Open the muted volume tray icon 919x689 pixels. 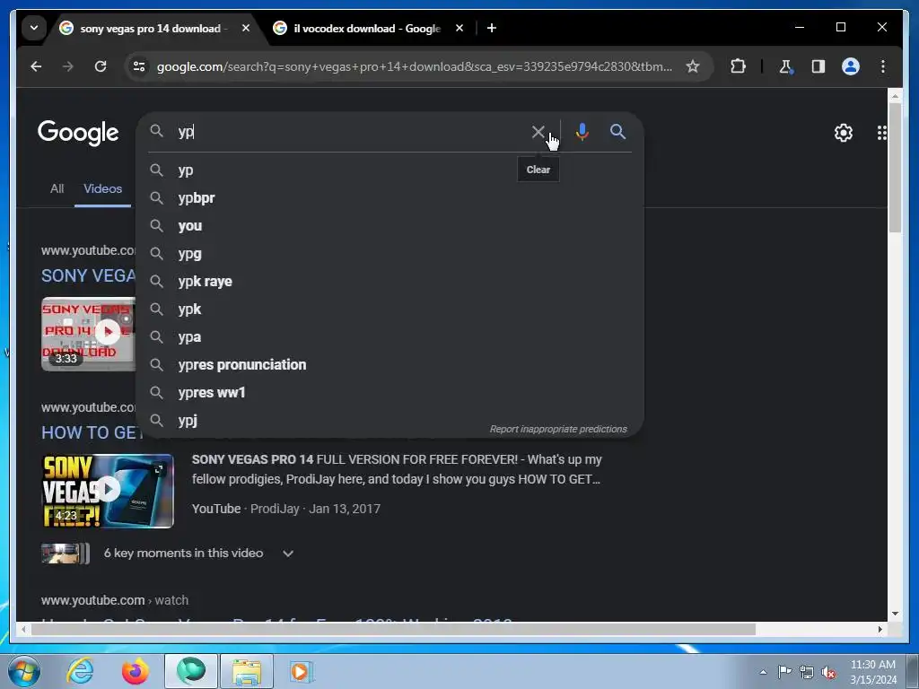click(x=828, y=672)
